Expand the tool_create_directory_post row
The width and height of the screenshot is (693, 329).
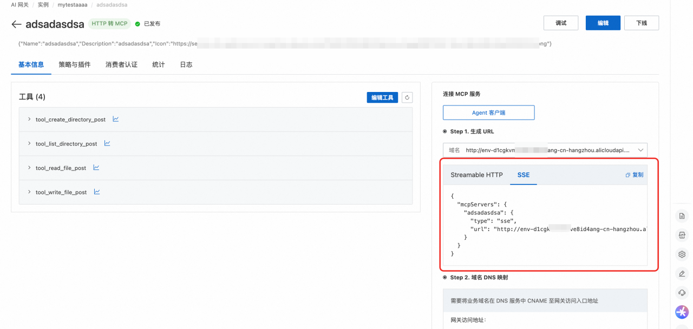click(29, 119)
